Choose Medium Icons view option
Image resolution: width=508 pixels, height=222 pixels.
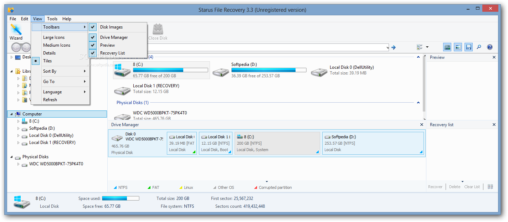coord(60,45)
